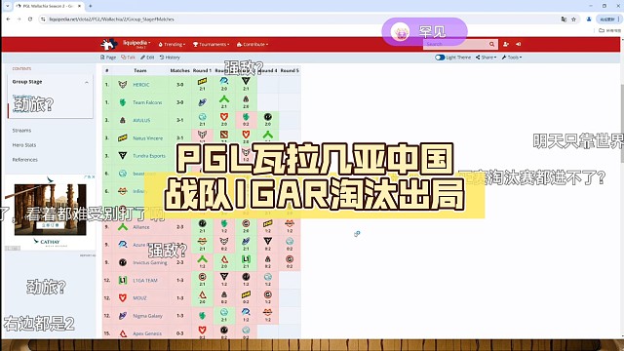Click the Team Falcons logo icon
The width and height of the screenshot is (624, 351).
(x=123, y=102)
